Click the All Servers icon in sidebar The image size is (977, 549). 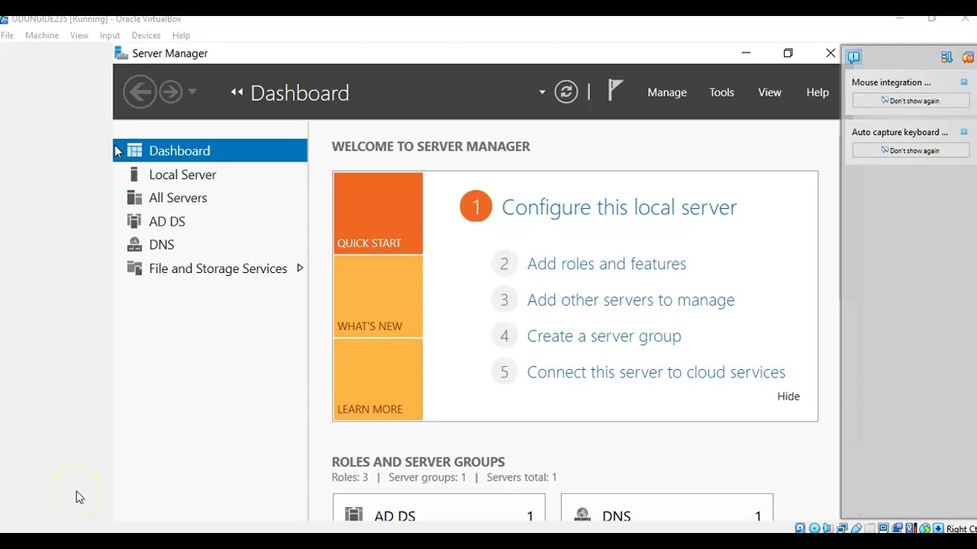tap(134, 197)
